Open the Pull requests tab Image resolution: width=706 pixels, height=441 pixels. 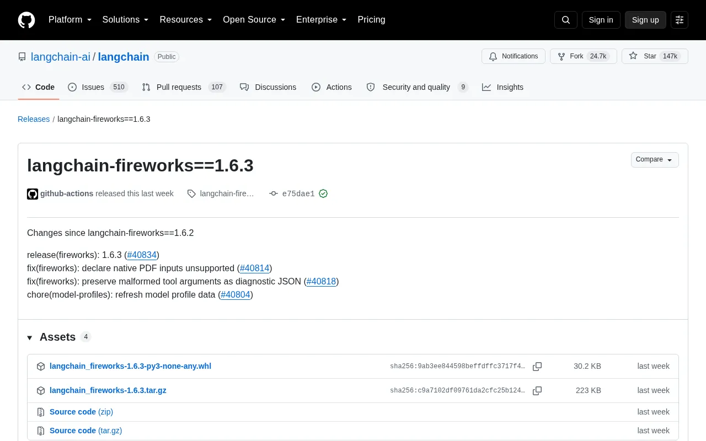[184, 87]
